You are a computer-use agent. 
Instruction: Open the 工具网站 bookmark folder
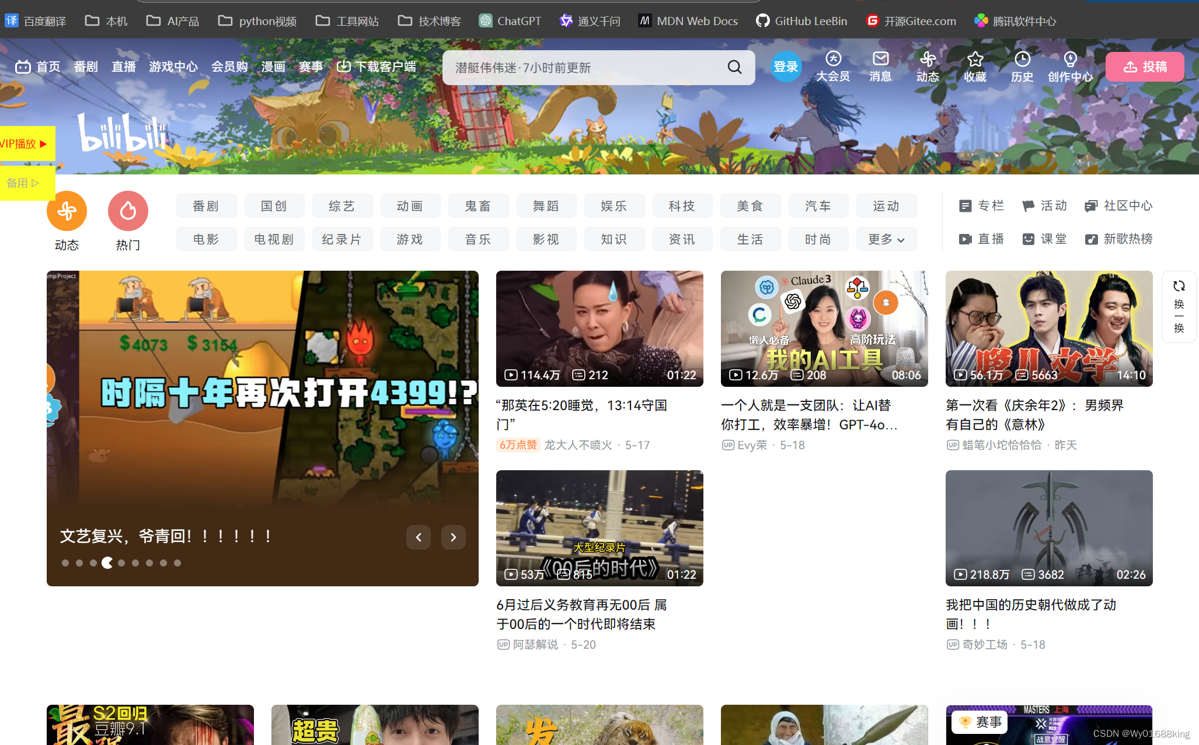[347, 21]
